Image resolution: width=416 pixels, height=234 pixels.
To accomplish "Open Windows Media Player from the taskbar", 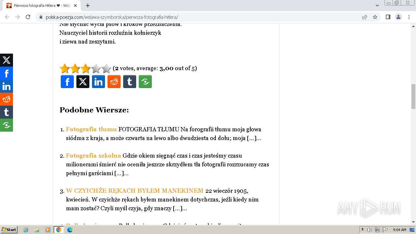I will 48,230.
